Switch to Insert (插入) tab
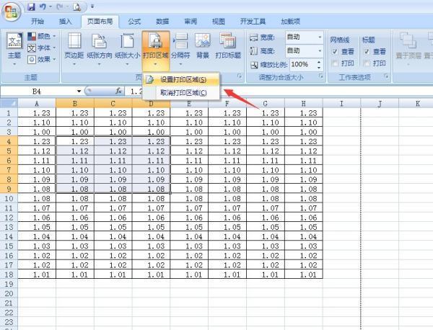433x330 pixels. tap(66, 22)
